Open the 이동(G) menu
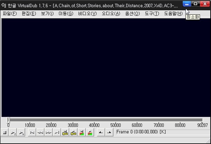Image resolution: width=211 pixels, height=144 pixels. click(66, 13)
